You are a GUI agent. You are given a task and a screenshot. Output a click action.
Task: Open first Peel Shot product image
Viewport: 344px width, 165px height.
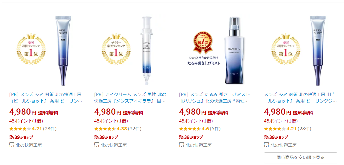tap(45, 50)
